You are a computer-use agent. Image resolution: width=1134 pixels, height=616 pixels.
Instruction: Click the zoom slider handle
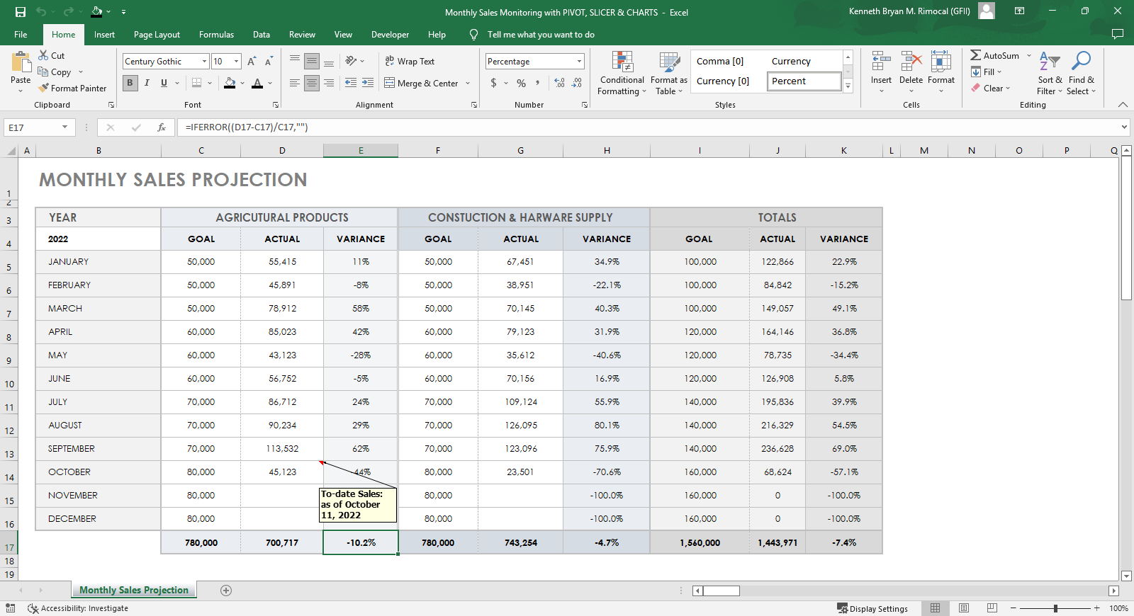(x=1055, y=608)
